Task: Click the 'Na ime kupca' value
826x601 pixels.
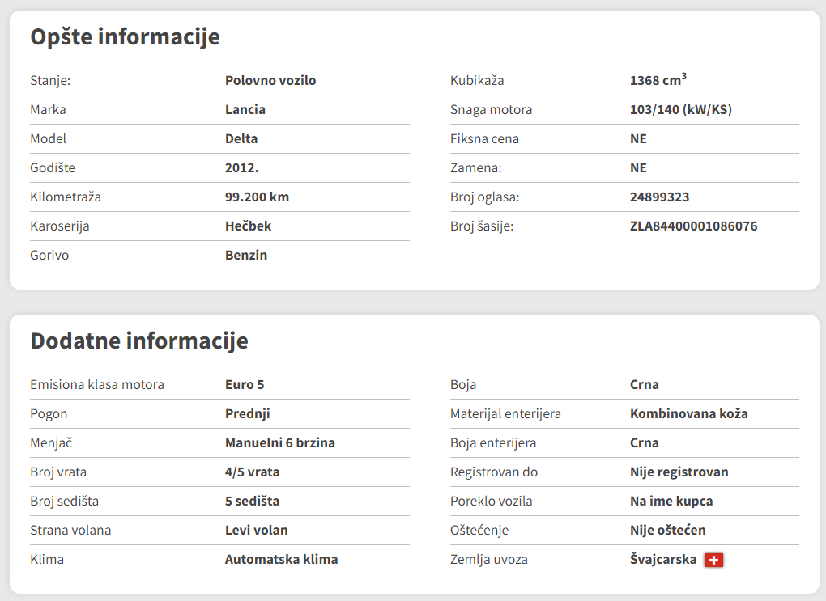Action: pyautogui.click(x=671, y=501)
